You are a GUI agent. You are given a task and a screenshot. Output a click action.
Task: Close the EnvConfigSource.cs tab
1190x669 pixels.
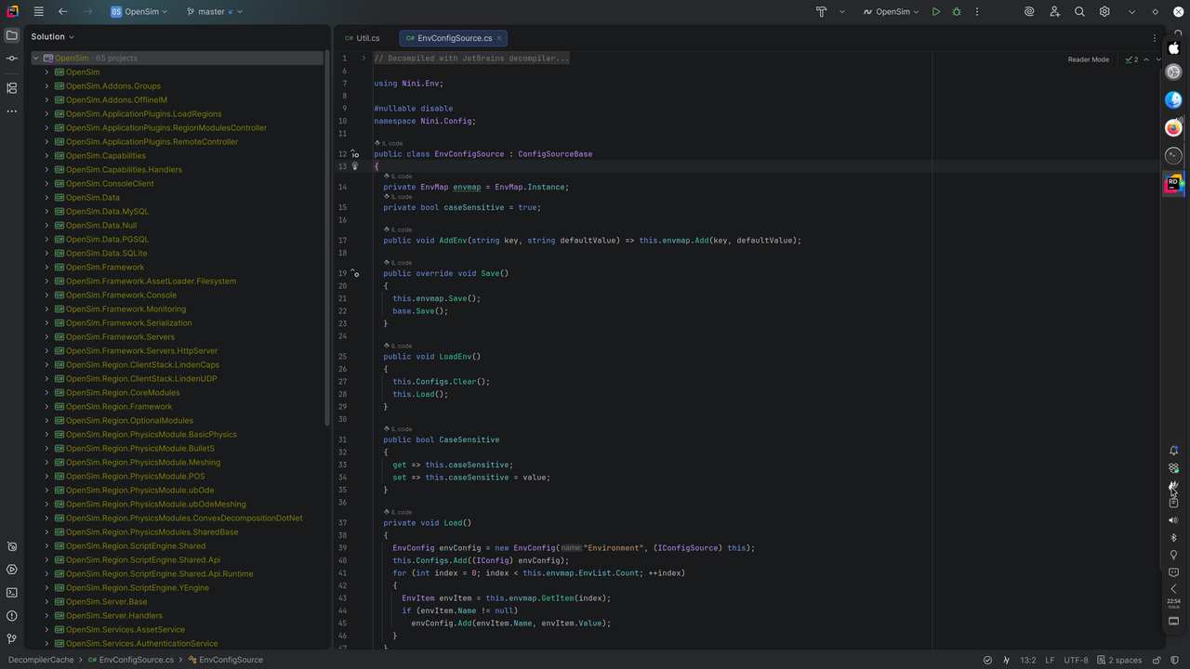pyautogui.click(x=499, y=38)
